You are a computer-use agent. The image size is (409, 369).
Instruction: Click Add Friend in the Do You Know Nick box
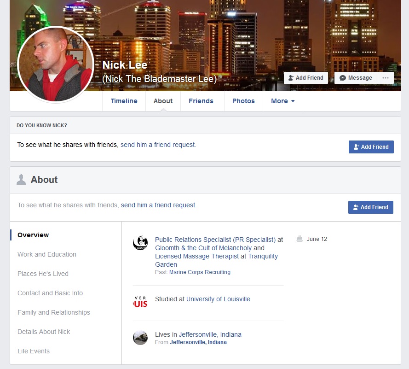(x=371, y=147)
